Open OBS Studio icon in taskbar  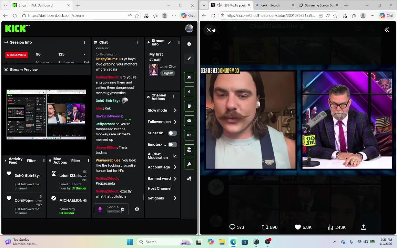(267, 242)
